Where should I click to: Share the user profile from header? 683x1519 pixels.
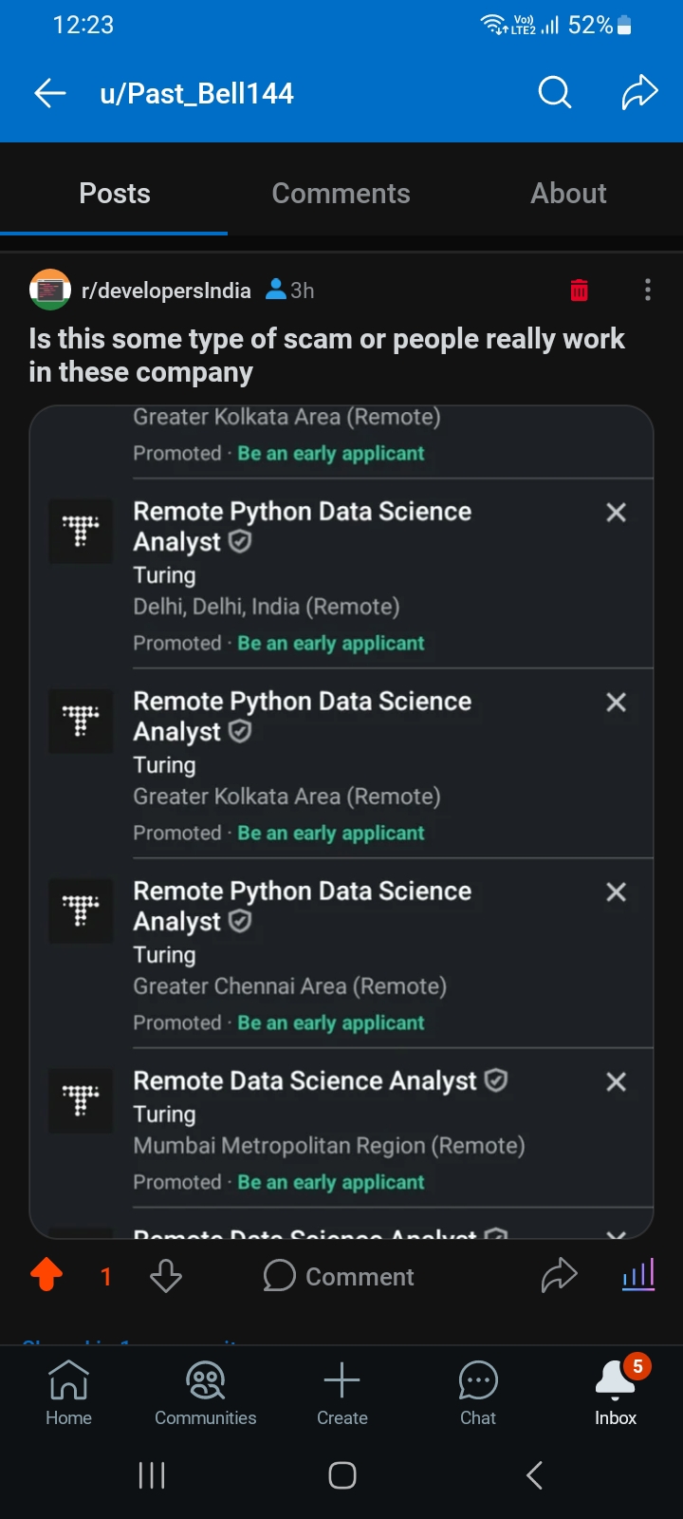coord(639,93)
